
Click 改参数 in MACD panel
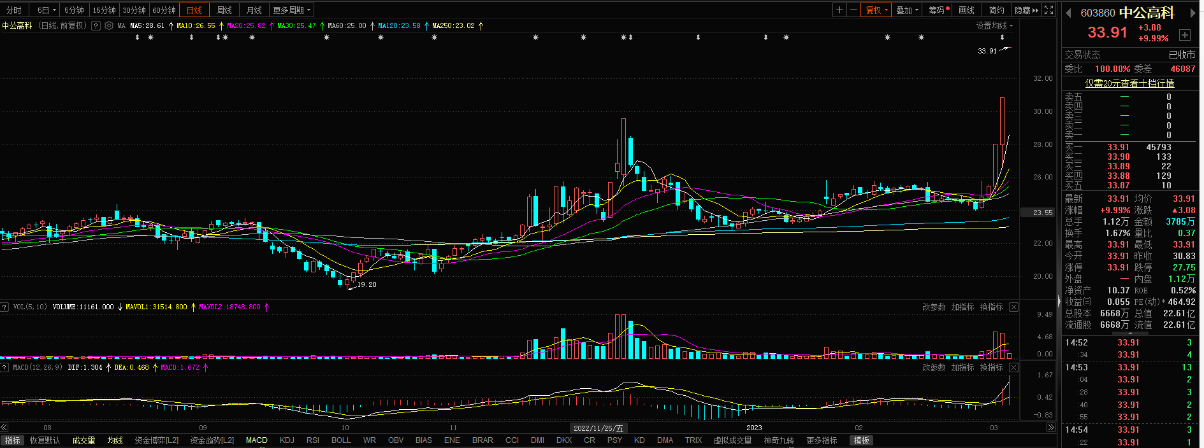[x=934, y=368]
